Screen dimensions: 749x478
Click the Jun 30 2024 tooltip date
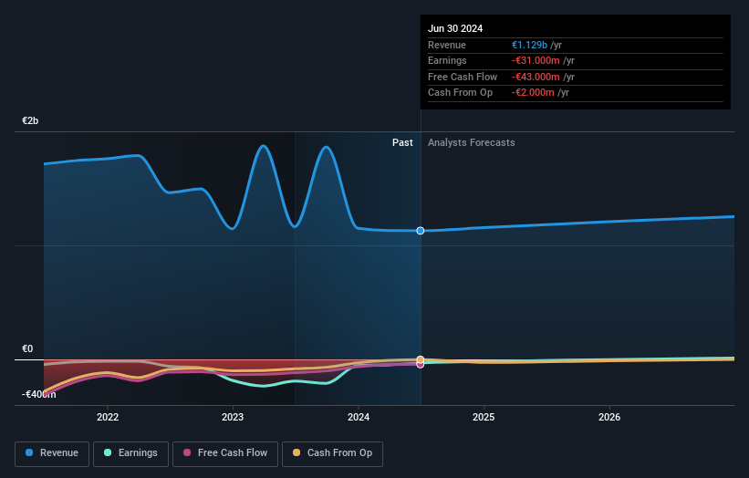pos(455,28)
